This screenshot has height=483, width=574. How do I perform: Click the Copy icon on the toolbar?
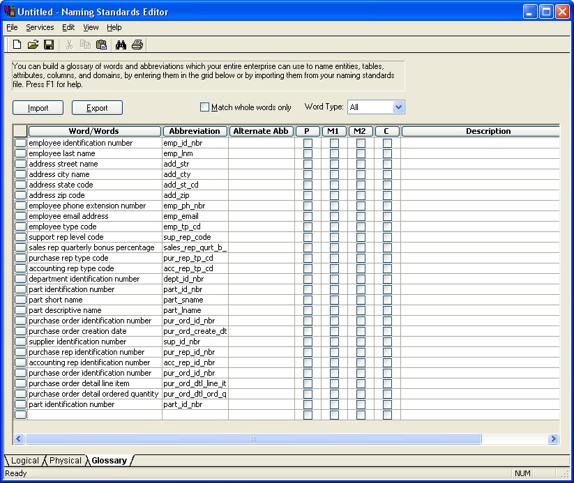coord(84,44)
